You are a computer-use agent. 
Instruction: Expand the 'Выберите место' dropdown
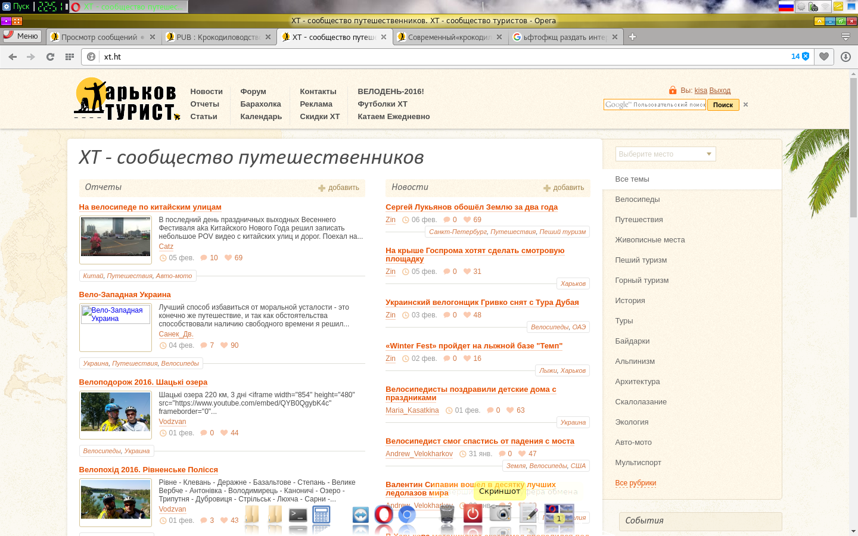point(665,154)
